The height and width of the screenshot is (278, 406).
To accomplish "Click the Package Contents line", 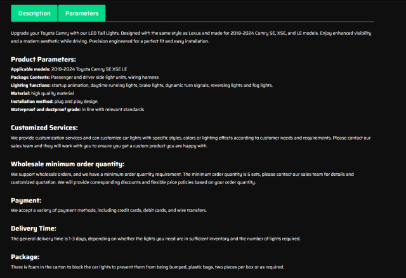I will point(75,76).
